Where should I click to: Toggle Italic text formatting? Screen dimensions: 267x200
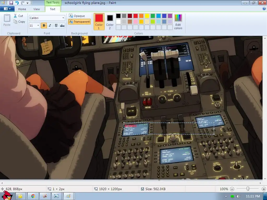pyautogui.click(x=50, y=26)
